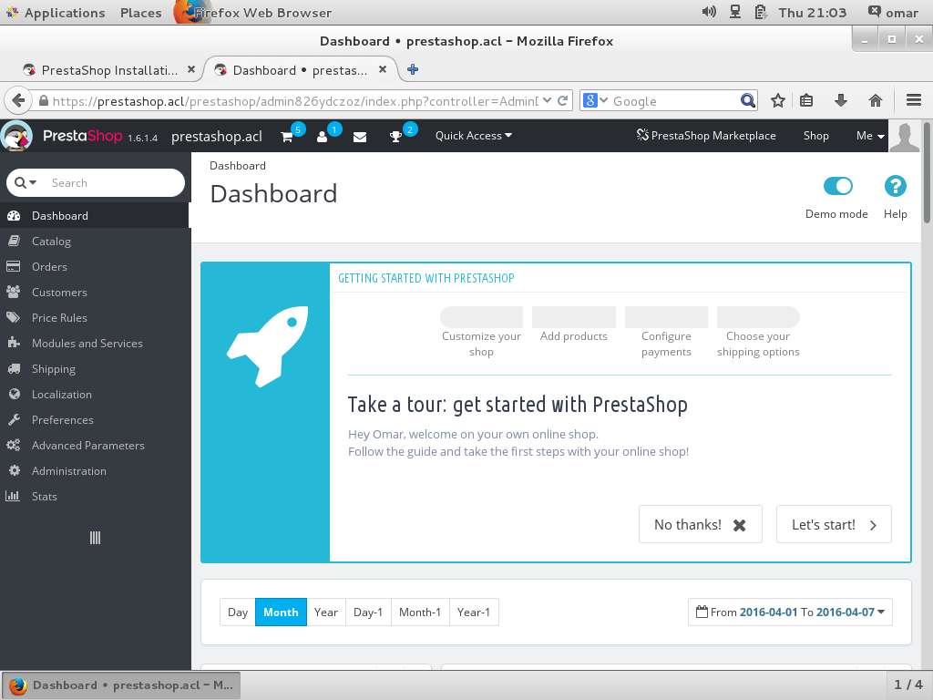Open the Google search engine selector
This screenshot has height=700, width=933.
coord(596,100)
